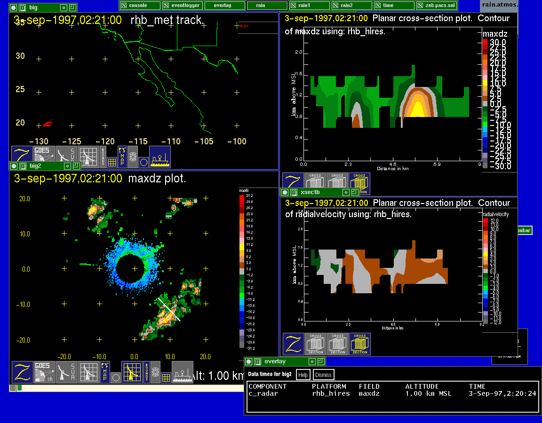The height and width of the screenshot is (423, 542).
Task: Click the highlighted radar grid icon in big2
Action: 132,372
